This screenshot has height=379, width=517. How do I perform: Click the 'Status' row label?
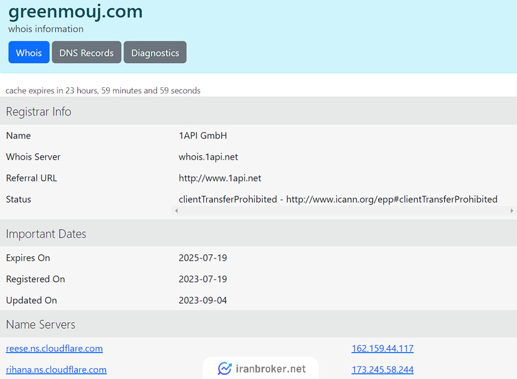click(x=18, y=199)
